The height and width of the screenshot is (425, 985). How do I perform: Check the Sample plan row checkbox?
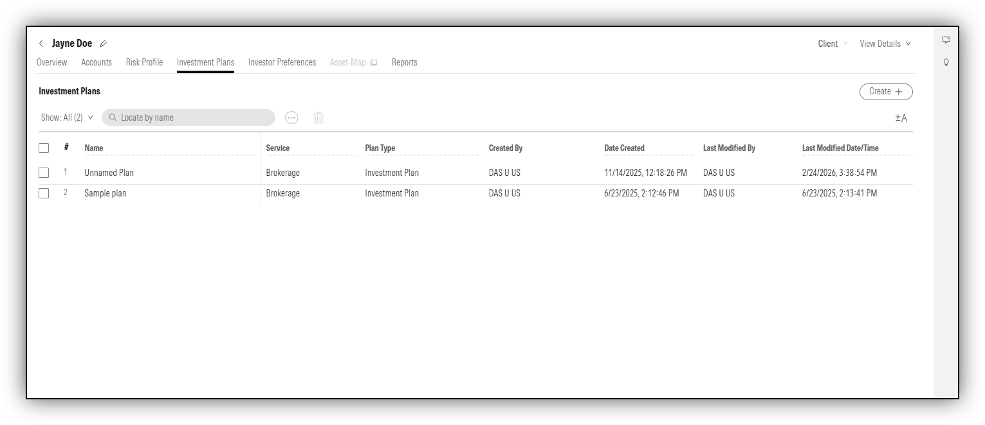pyautogui.click(x=44, y=193)
